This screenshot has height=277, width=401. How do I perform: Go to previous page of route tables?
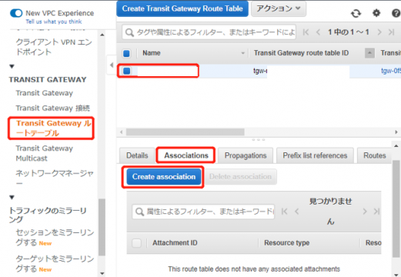318,32
